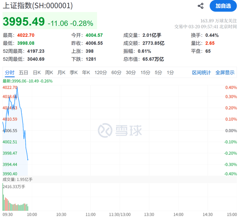Switch to the 30分 interval
The image size is (239, 220).
coord(131,72)
